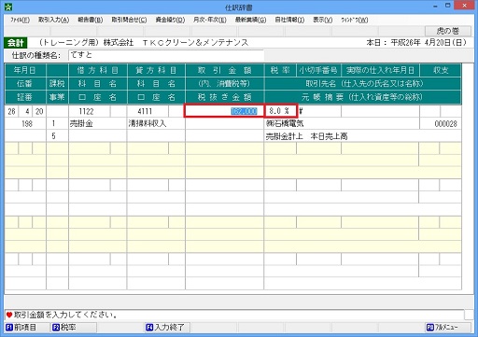Screen dimensions: 478x337
Task: Minimize the 仕訳辞書 window
Action: coord(435,6)
